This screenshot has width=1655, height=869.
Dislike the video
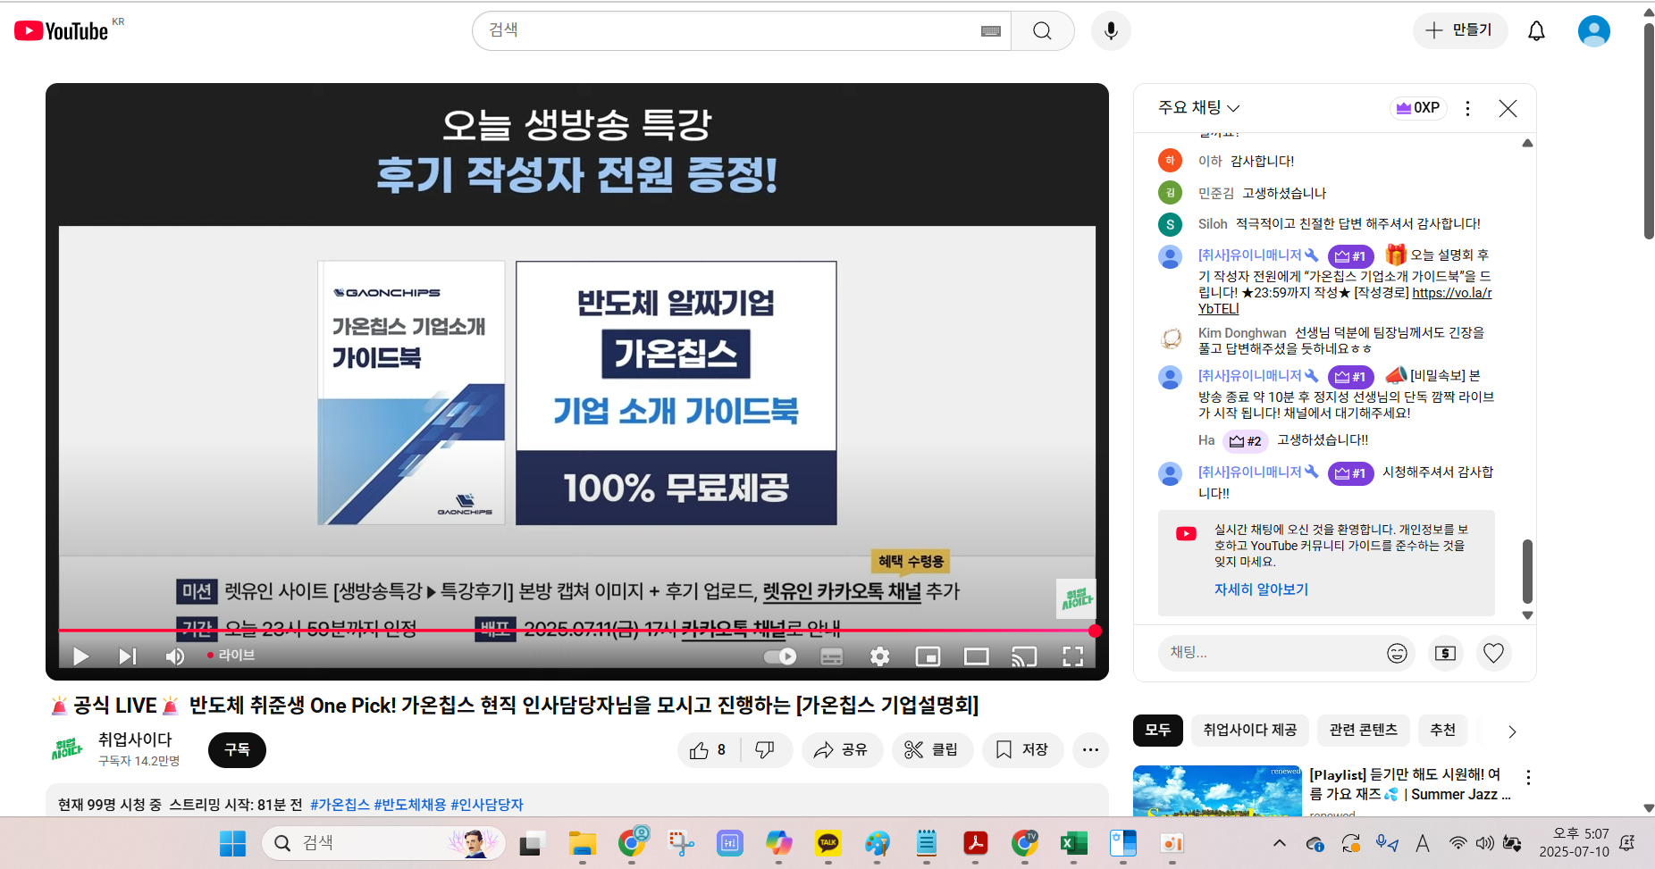[x=765, y=750]
